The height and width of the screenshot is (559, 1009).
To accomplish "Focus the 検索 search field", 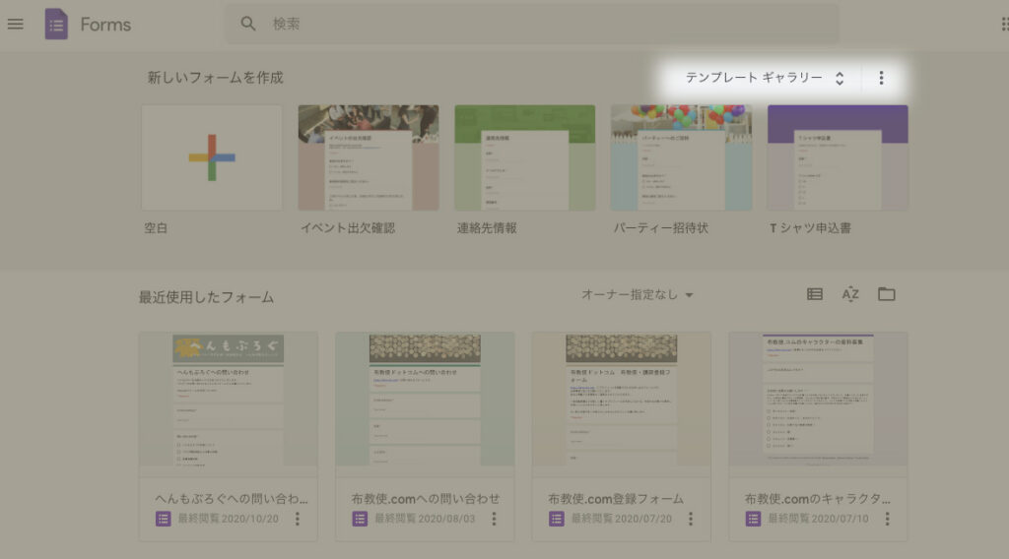I will (x=531, y=24).
